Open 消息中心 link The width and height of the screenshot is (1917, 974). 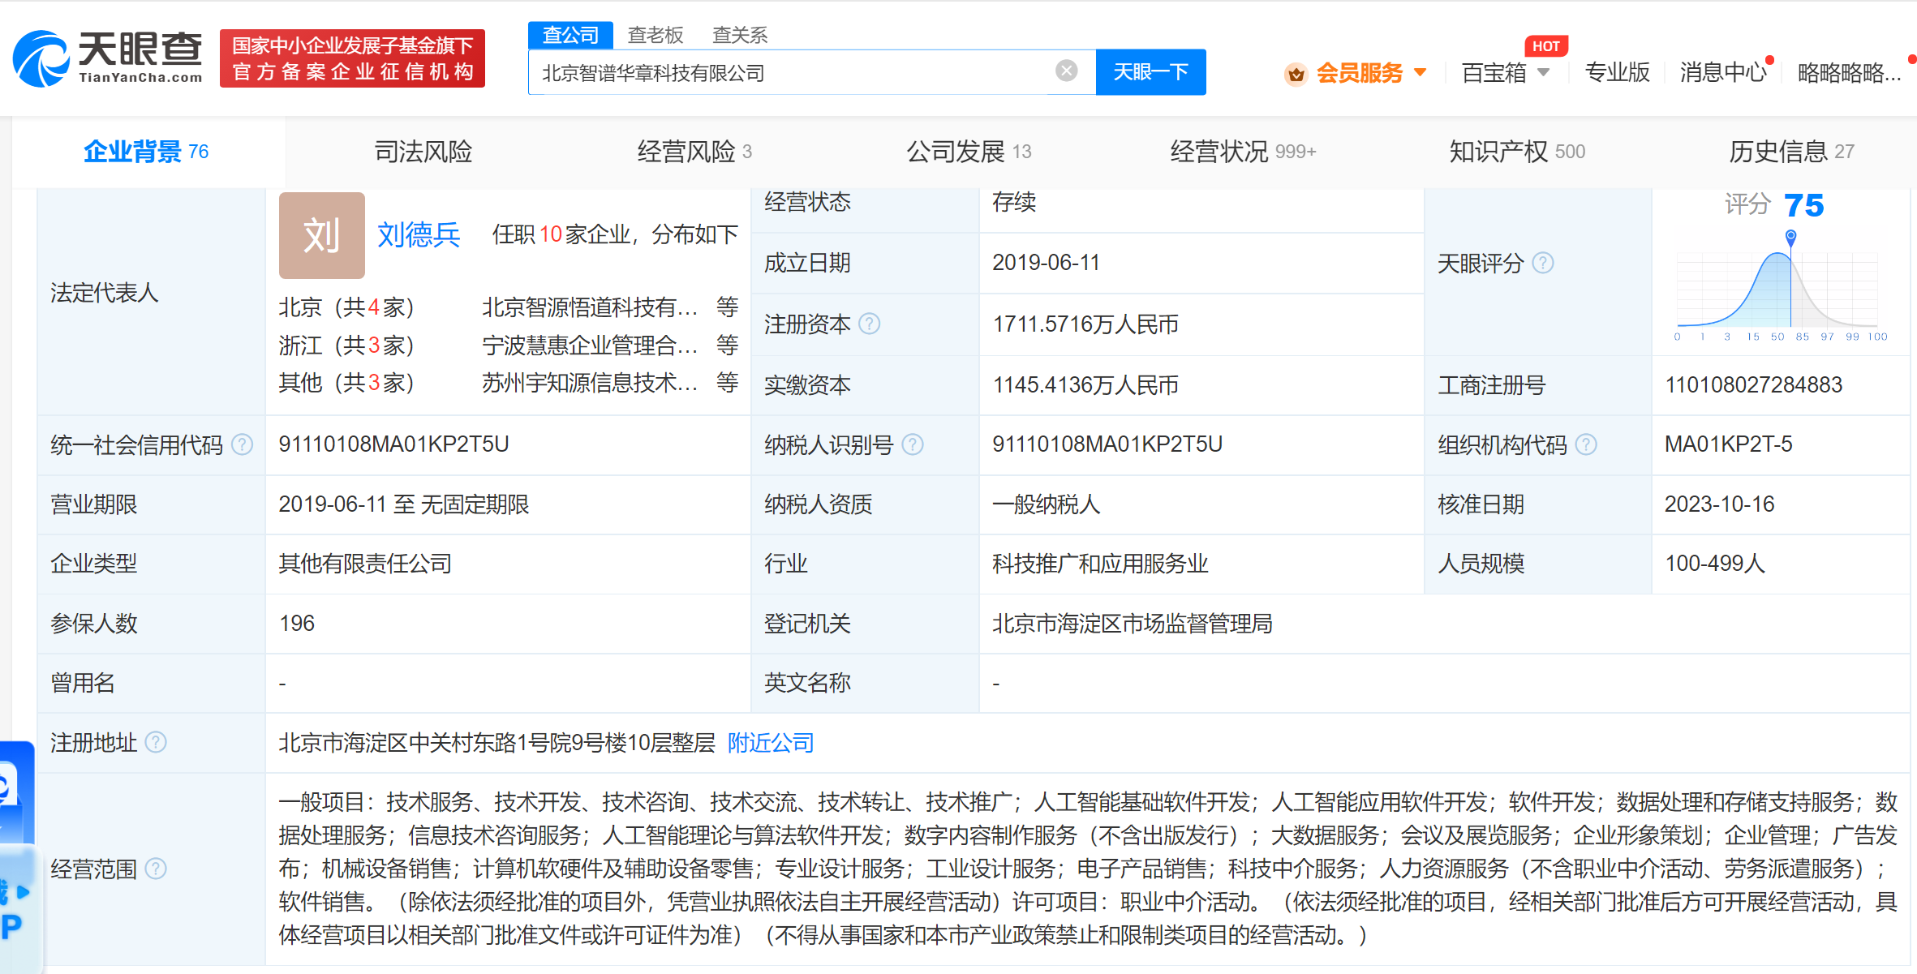click(x=1723, y=73)
